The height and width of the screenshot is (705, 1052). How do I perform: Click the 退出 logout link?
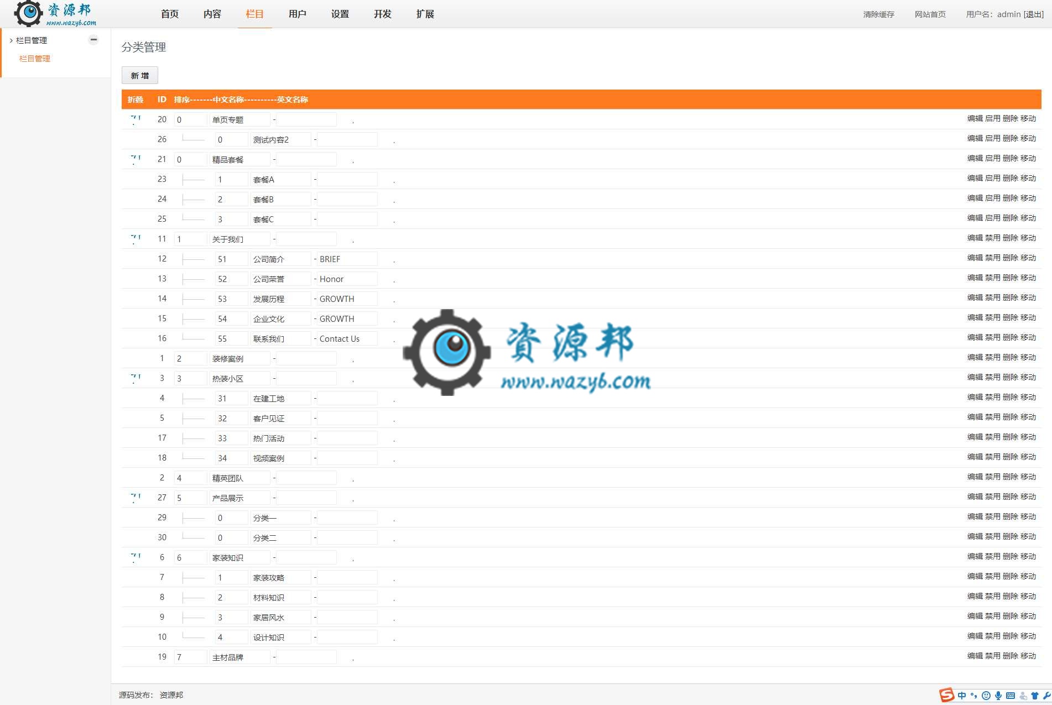(1033, 14)
